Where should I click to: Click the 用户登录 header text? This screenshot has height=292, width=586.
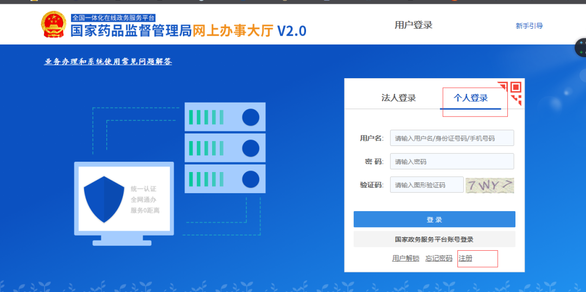[413, 25]
